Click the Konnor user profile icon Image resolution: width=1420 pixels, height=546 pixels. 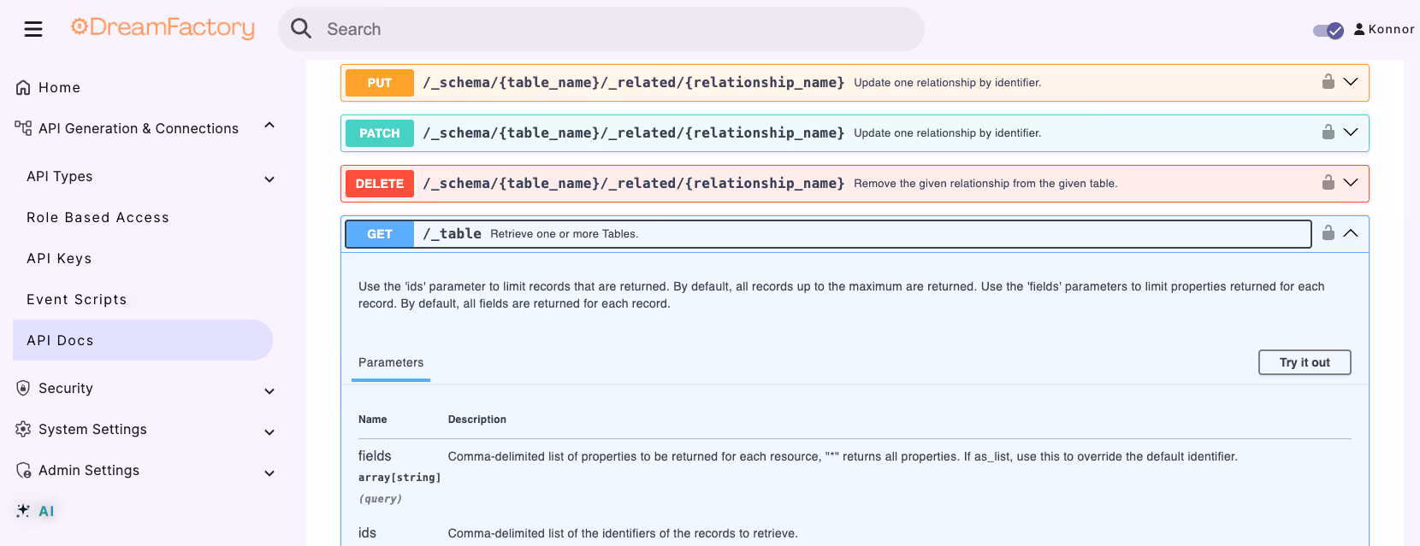tap(1359, 29)
